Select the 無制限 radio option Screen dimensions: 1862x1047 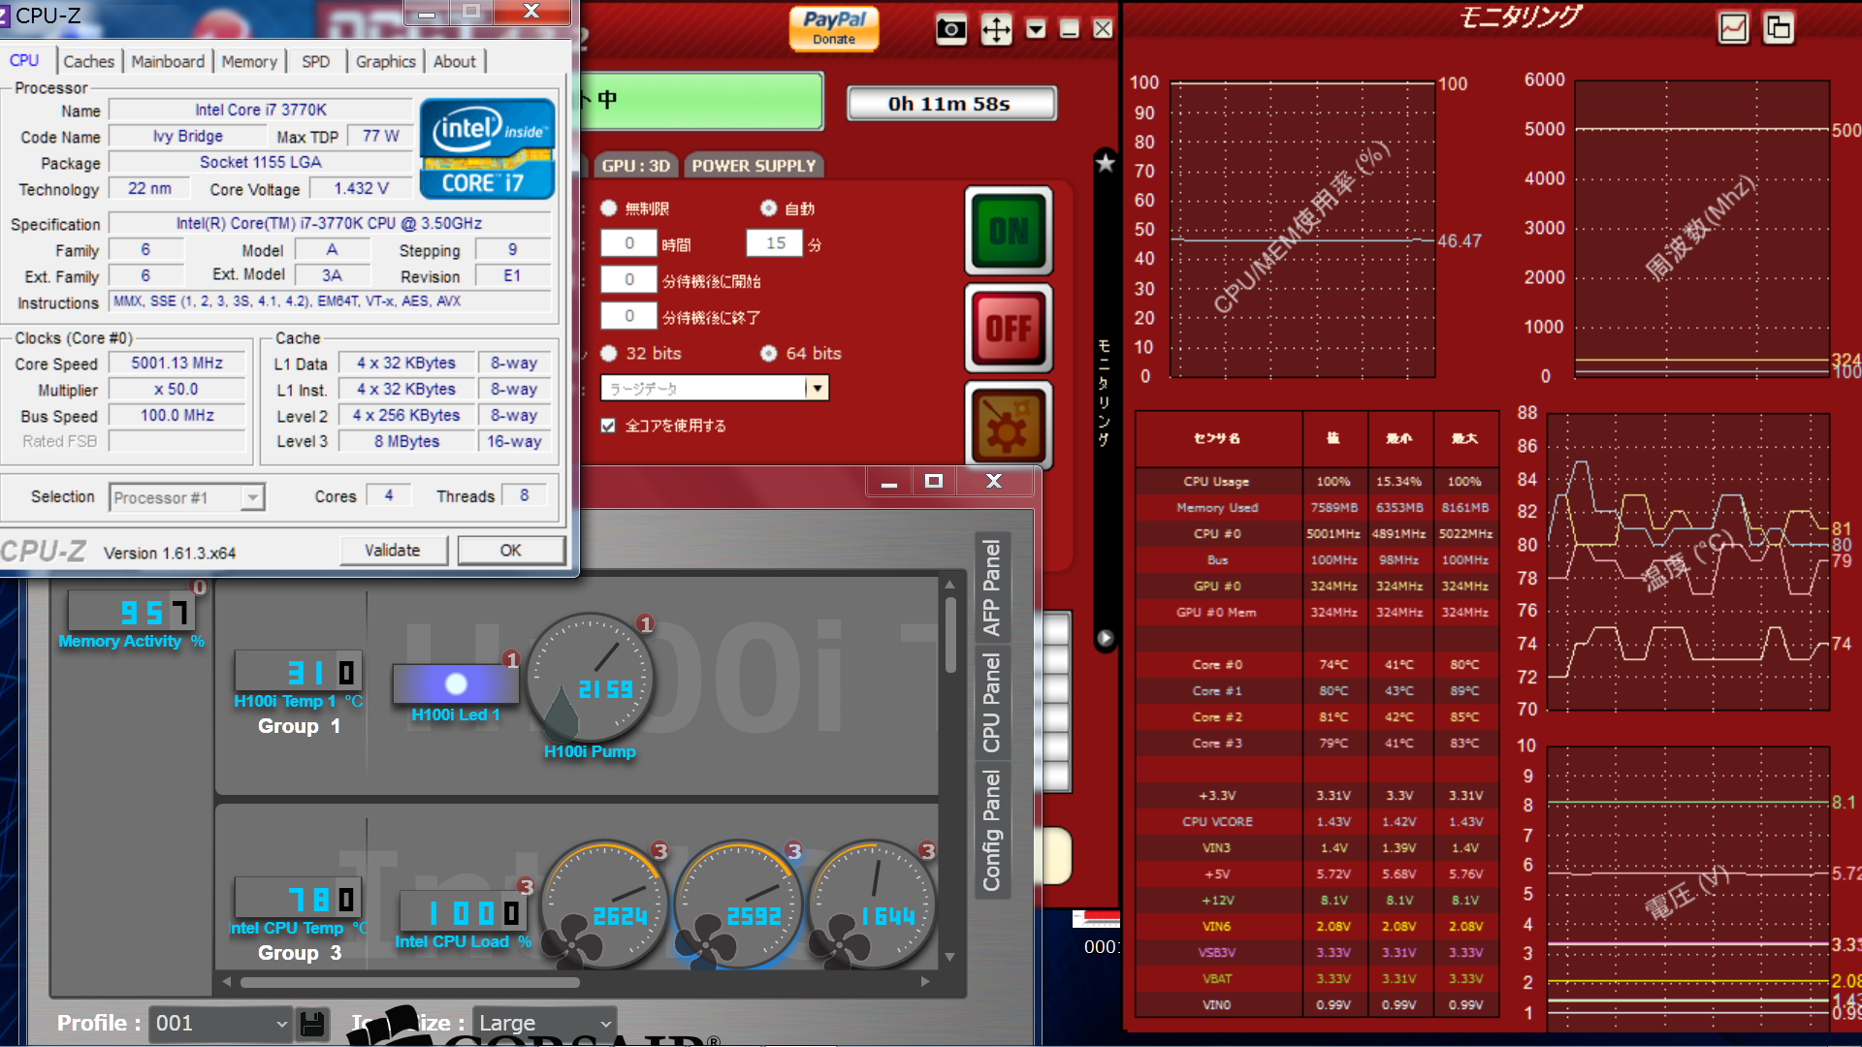(x=609, y=207)
